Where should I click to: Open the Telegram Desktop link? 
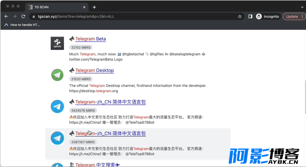95,70
